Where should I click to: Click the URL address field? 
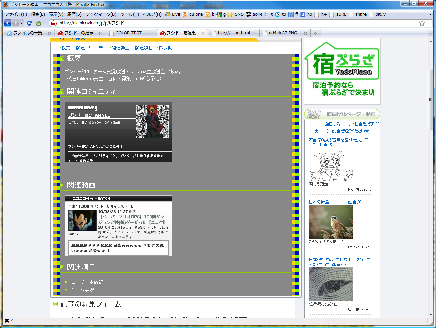pyautogui.click(x=238, y=23)
